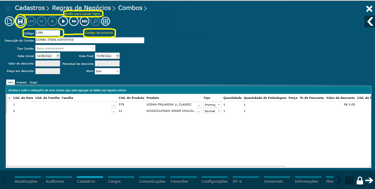Open the Gerenciais bottom menu
The image size is (375, 189).
273,181
